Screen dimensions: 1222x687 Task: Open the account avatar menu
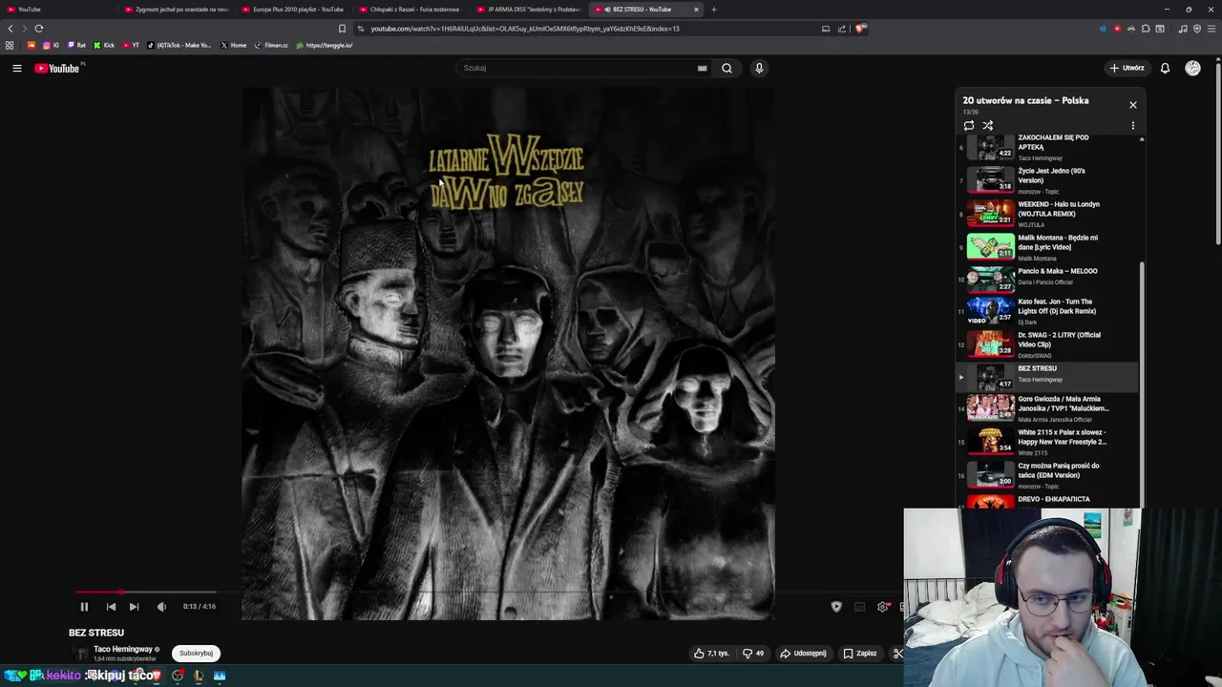point(1192,68)
